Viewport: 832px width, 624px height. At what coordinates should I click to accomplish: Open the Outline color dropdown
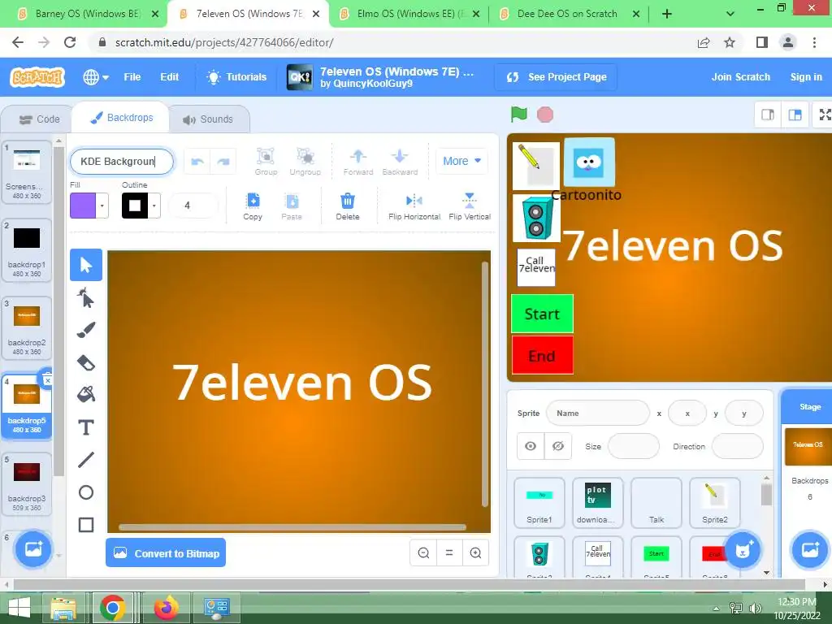point(154,206)
